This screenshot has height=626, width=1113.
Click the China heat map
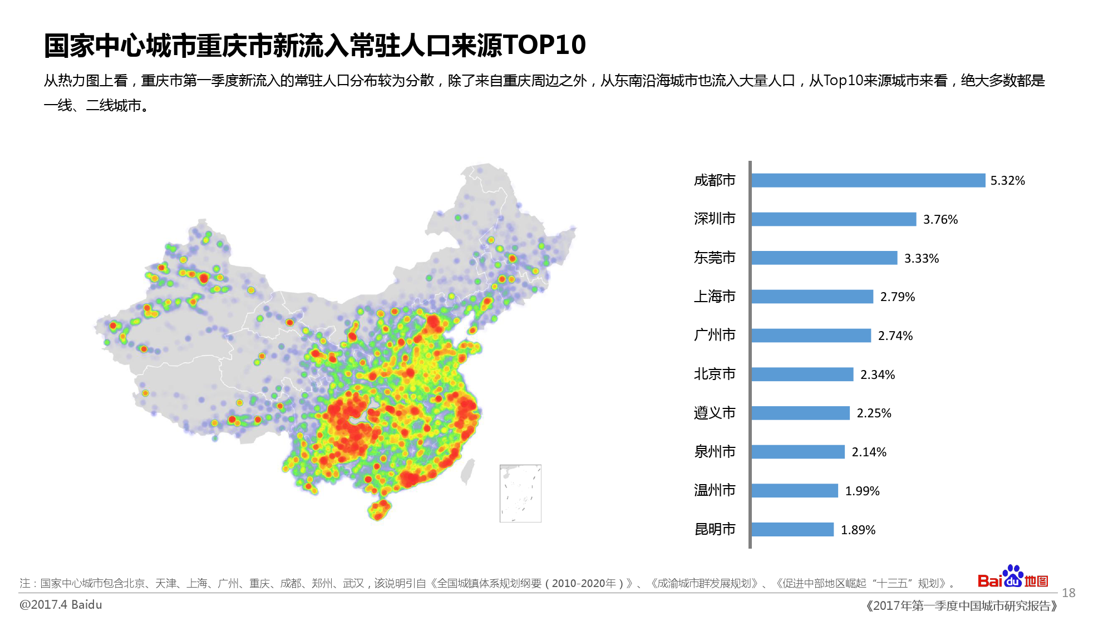tap(336, 342)
